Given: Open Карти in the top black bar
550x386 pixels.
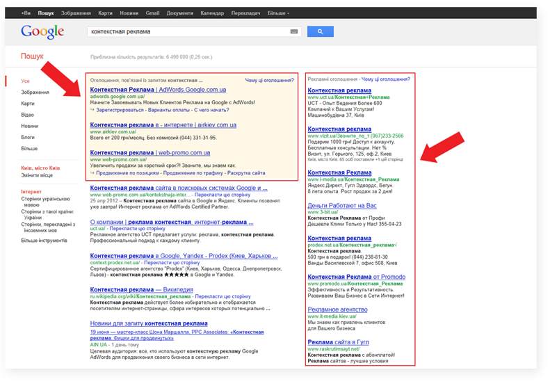Looking at the screenshot, I should tap(105, 13).
